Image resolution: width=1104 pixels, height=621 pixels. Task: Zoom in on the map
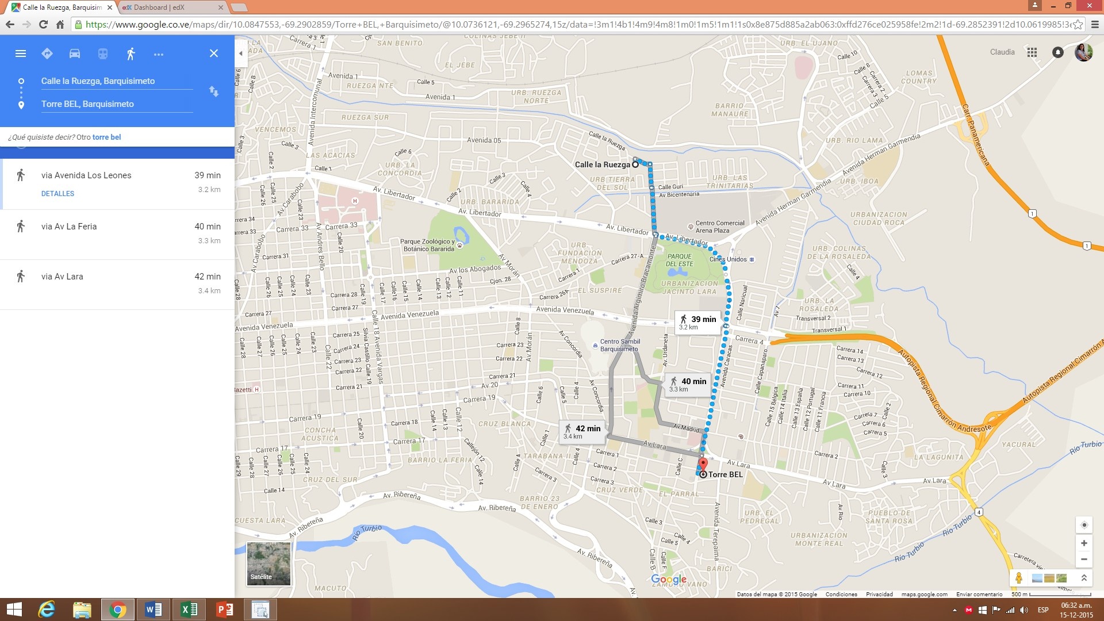click(1084, 543)
